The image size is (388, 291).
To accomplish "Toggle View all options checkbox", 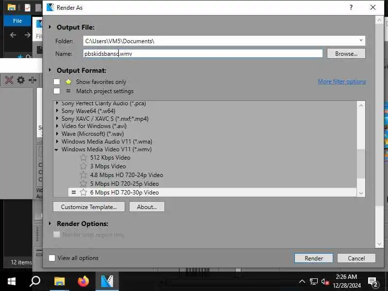I will (52, 258).
